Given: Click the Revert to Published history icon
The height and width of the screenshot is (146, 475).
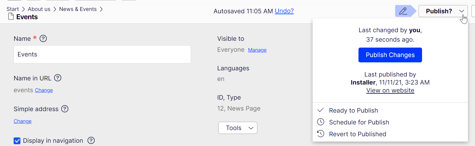Looking at the screenshot, I should pyautogui.click(x=321, y=134).
